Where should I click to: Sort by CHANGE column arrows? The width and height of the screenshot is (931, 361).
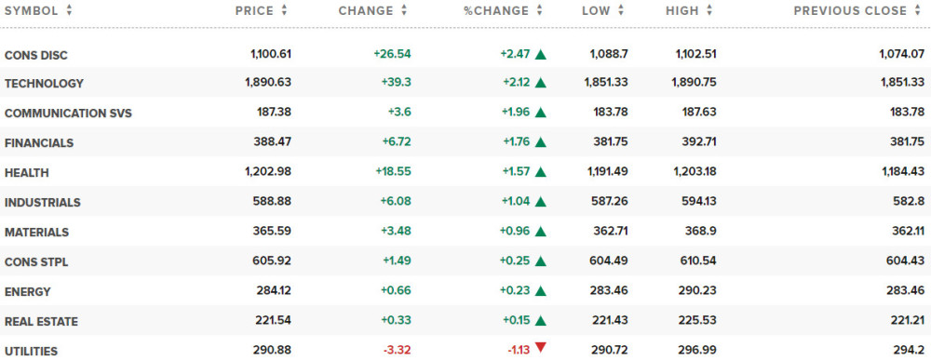[x=404, y=10]
